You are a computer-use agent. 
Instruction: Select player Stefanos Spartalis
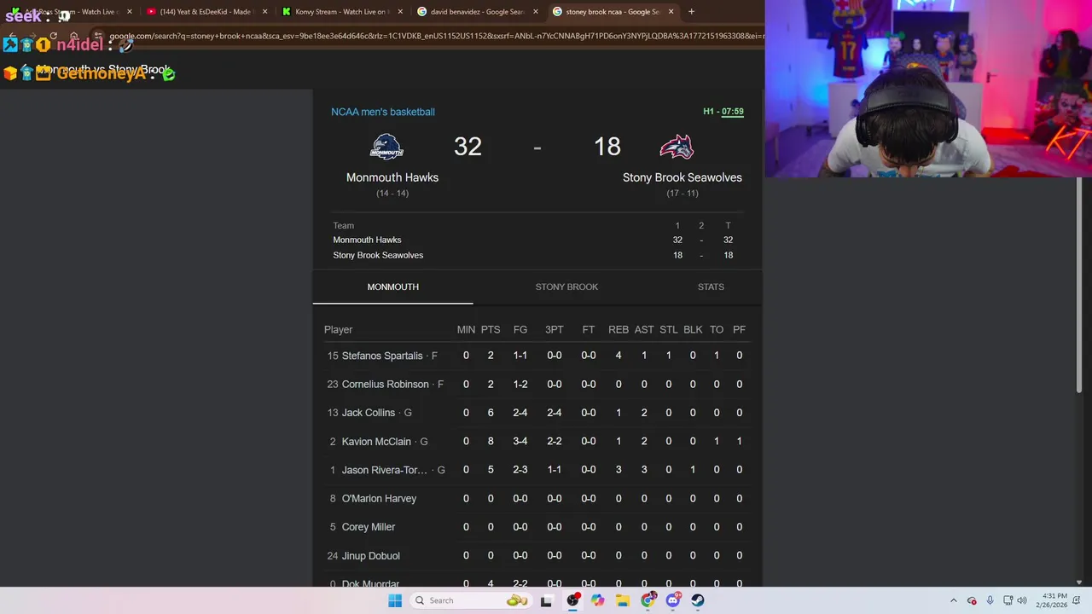click(x=382, y=356)
